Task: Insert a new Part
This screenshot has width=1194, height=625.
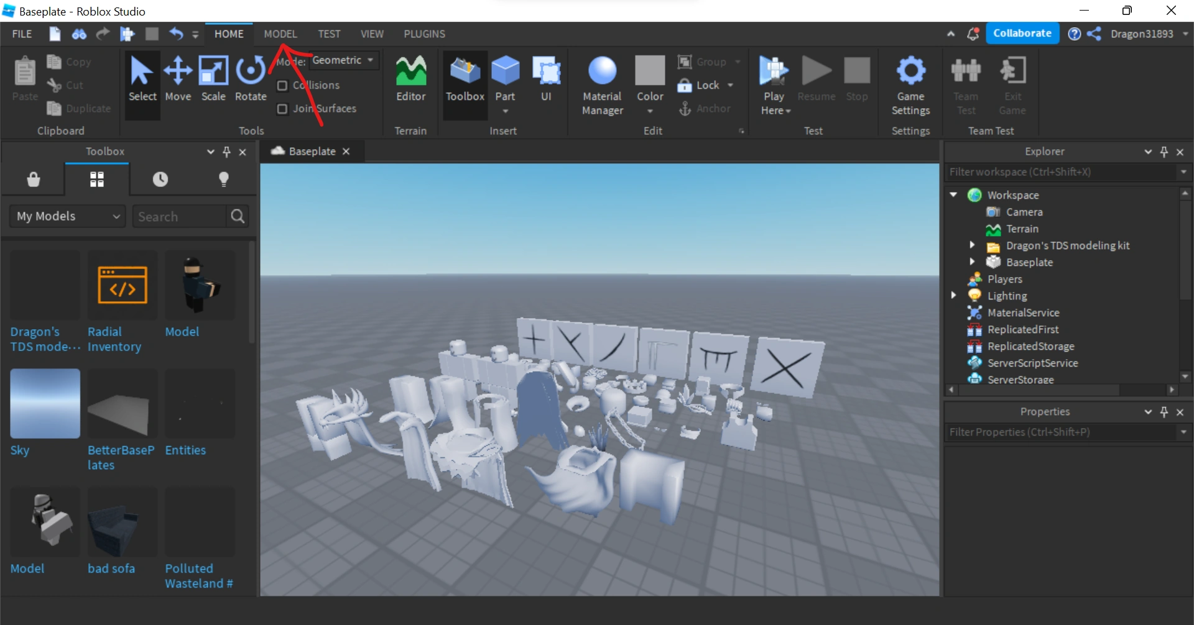Action: point(505,77)
